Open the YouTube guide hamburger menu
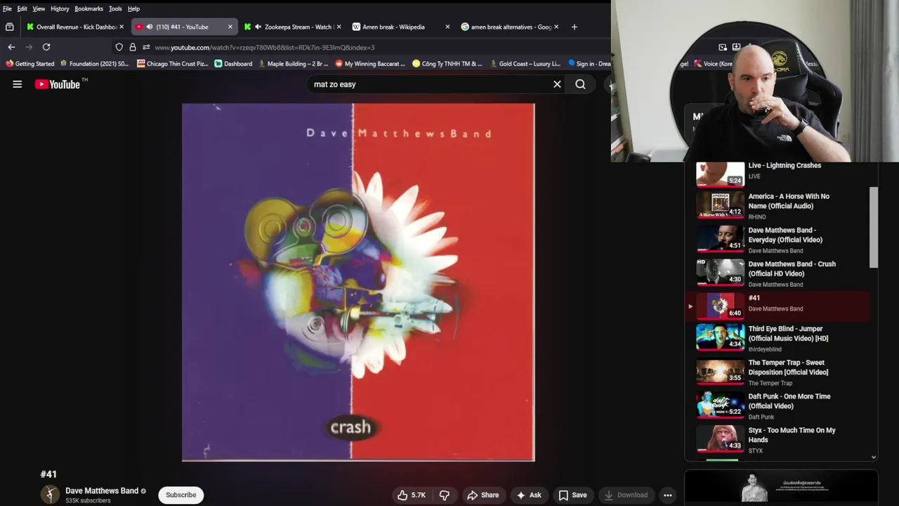 [x=18, y=84]
